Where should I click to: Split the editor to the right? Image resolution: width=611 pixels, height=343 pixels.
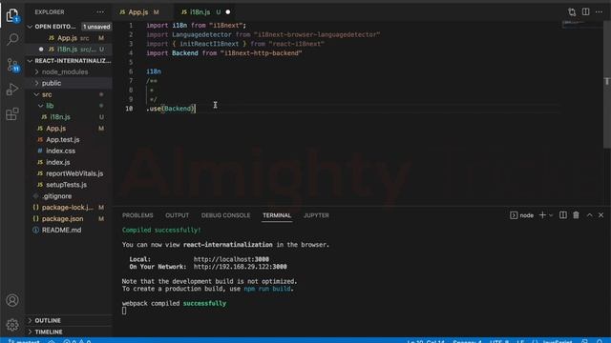tap(585, 11)
